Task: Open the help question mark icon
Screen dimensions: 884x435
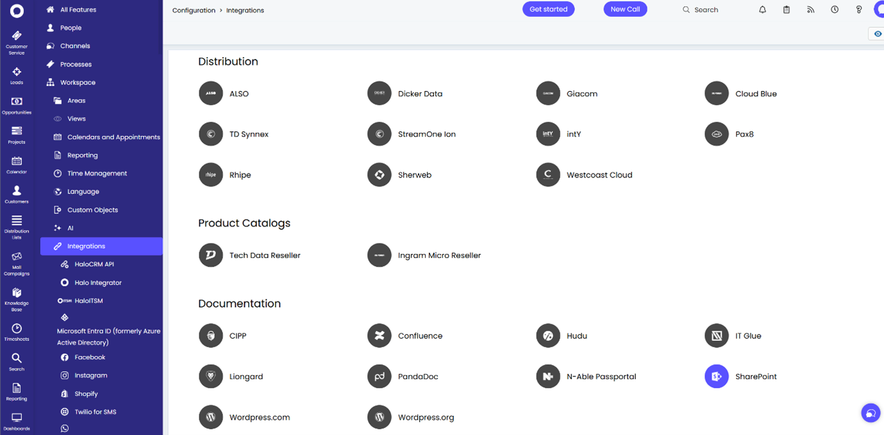Action: 859,10
